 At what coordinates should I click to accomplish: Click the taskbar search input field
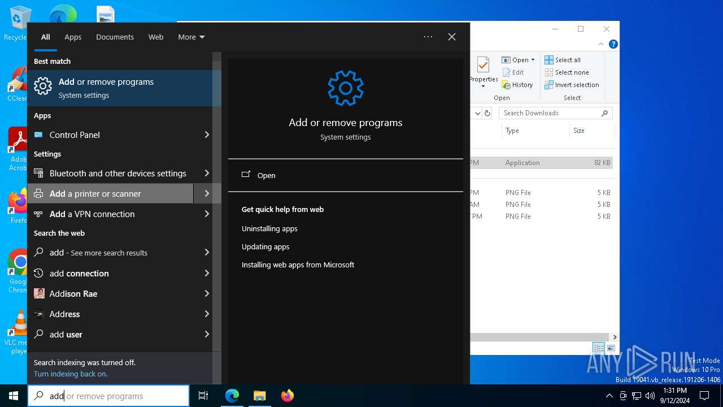(108, 396)
